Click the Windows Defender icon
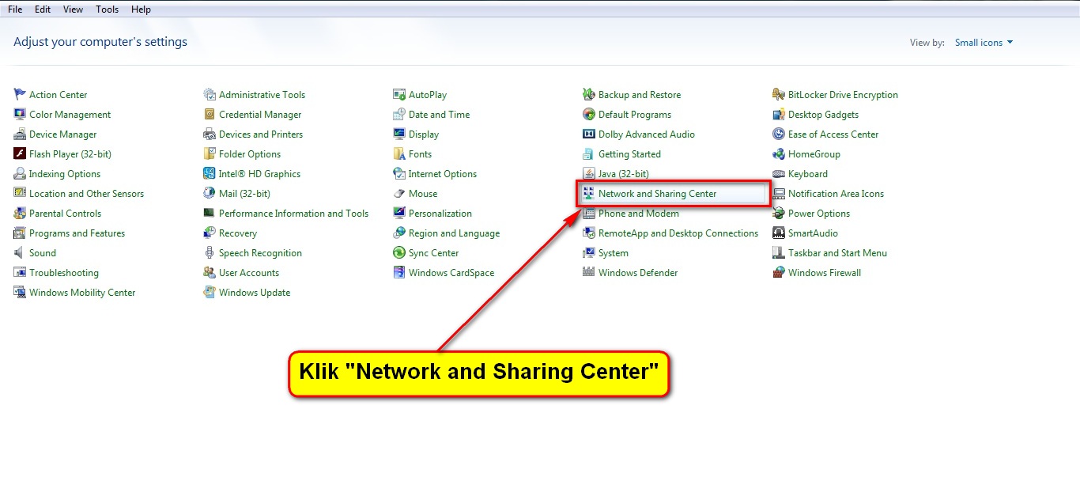The width and height of the screenshot is (1080, 477). tap(589, 273)
